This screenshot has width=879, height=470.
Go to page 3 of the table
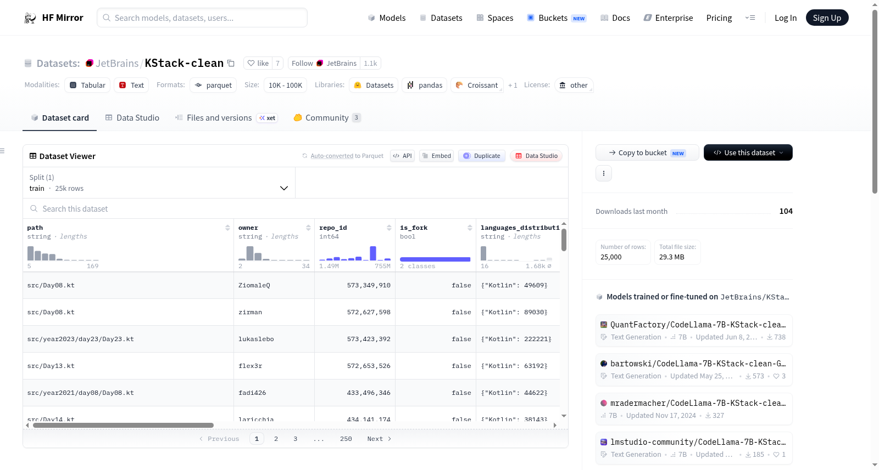click(295, 439)
